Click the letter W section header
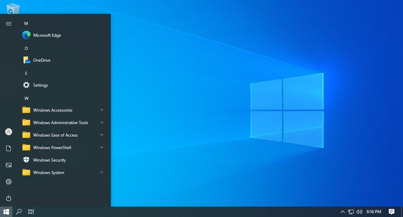 coord(26,98)
